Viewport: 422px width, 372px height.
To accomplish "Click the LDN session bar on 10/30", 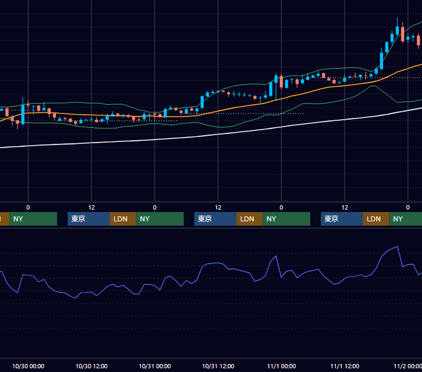I will tap(123, 219).
